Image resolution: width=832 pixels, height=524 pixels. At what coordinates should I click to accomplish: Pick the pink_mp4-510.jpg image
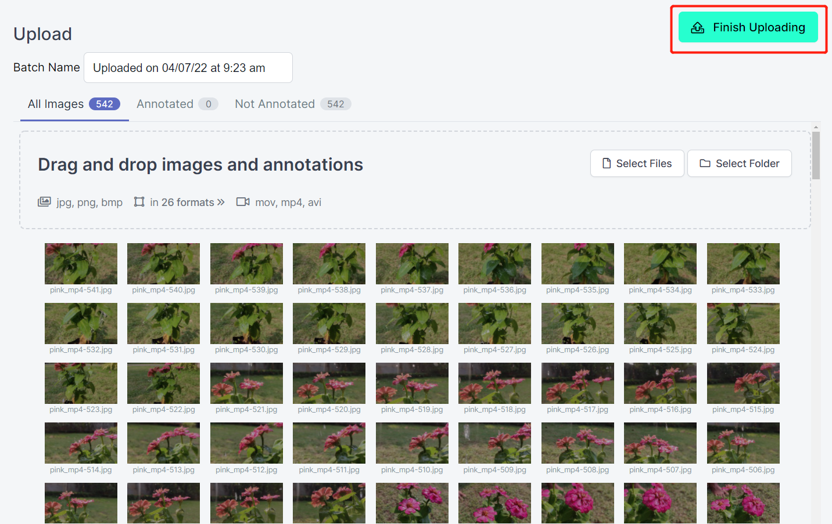[x=412, y=443]
